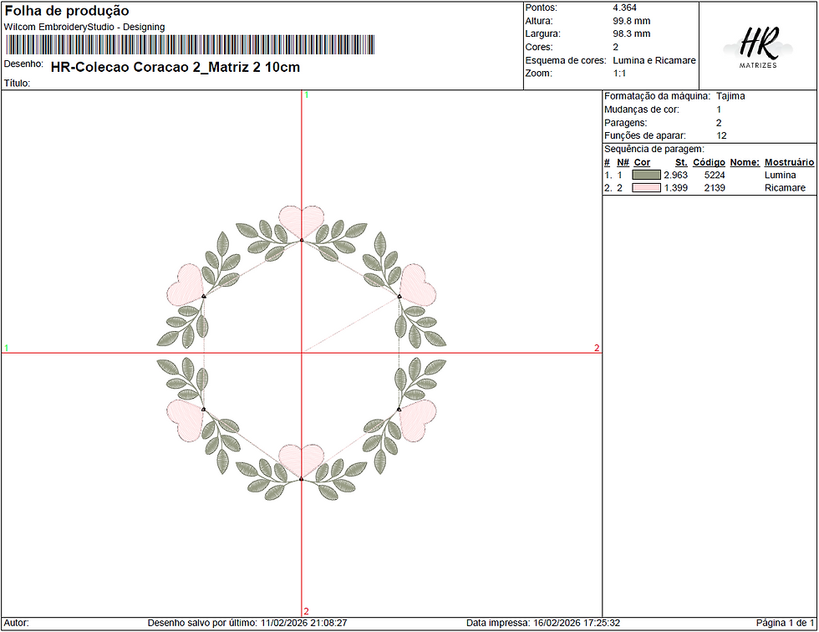Screen dimensions: 819x632
Task: Click the barcode under Wilcom EmbroideryStudio
Action: [x=191, y=45]
